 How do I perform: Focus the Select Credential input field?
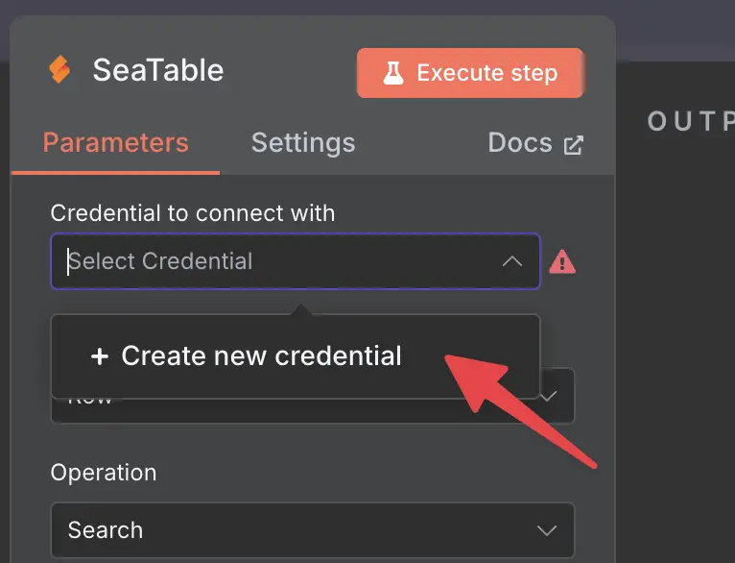pos(296,261)
